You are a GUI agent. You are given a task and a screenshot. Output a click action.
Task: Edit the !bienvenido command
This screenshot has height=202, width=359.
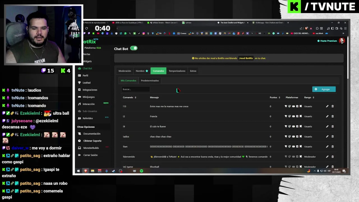327,157
